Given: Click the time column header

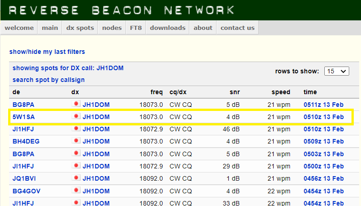Looking at the screenshot, I should 310,92.
